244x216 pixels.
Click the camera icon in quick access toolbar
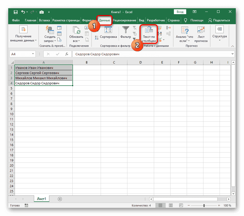pos(41,12)
